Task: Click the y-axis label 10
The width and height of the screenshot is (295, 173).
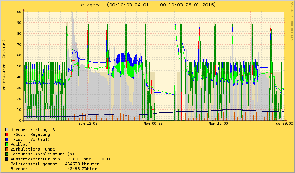Action: (x=19, y=109)
